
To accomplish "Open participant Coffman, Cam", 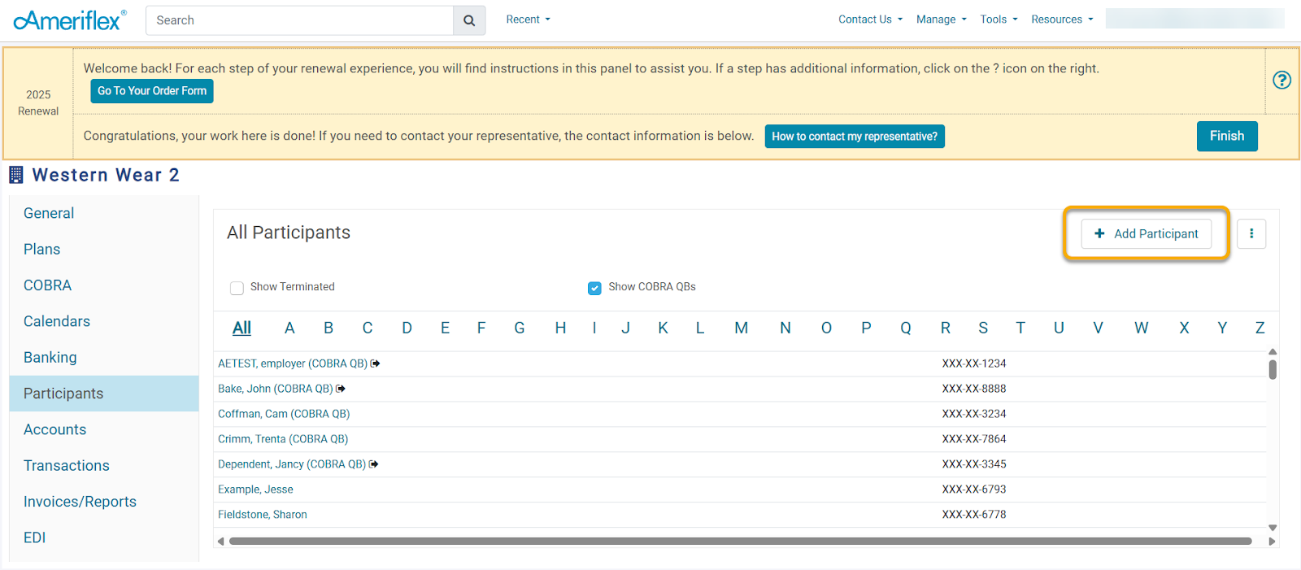I will click(284, 414).
